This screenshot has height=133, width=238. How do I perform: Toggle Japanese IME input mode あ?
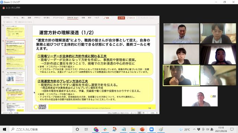click(x=212, y=129)
